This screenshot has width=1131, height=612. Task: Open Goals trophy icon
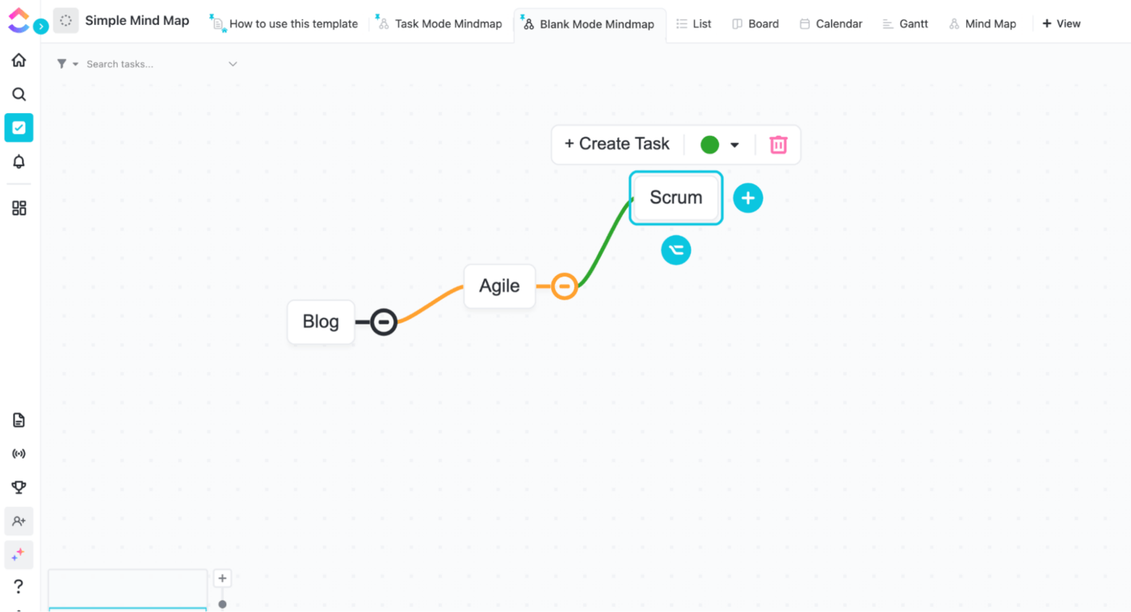19,487
